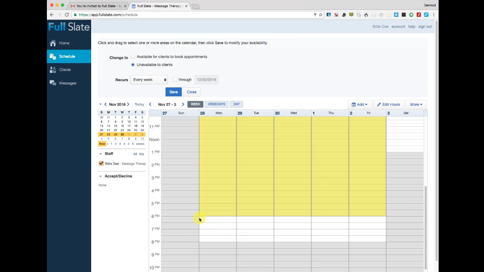The width and height of the screenshot is (484, 272).
Task: Click the blue S extension icon
Action: point(329,15)
